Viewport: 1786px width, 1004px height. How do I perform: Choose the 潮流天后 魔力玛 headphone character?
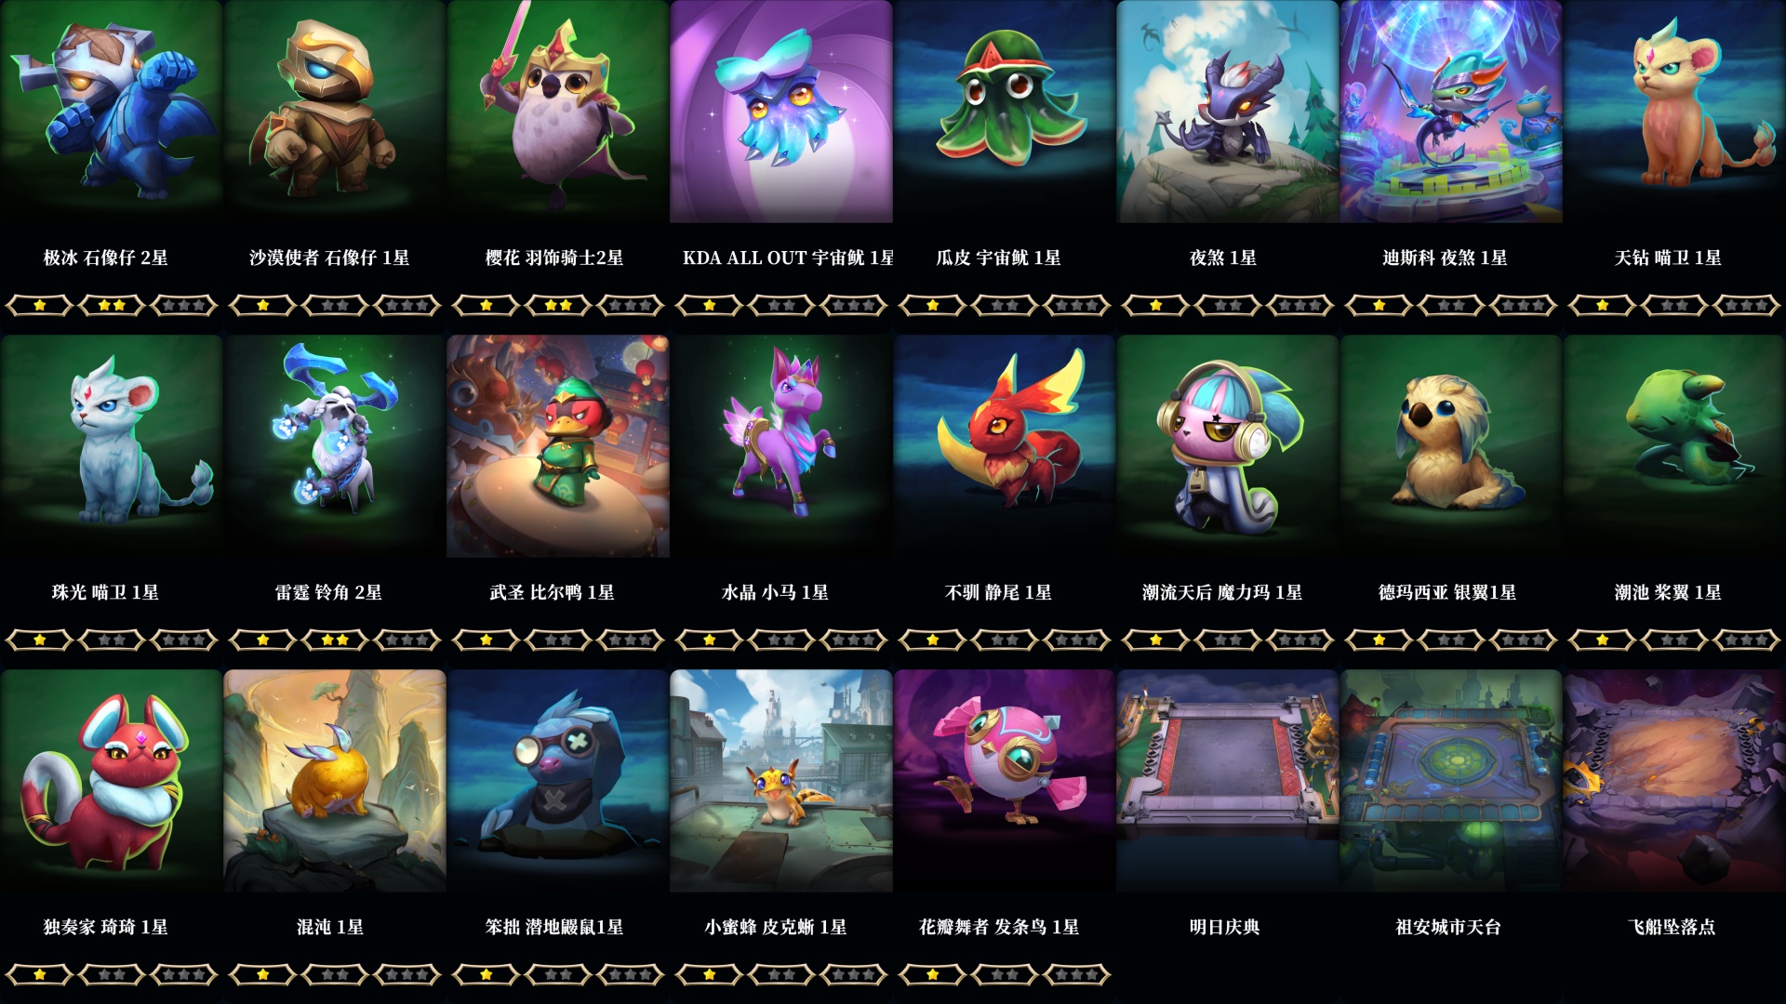[1228, 446]
